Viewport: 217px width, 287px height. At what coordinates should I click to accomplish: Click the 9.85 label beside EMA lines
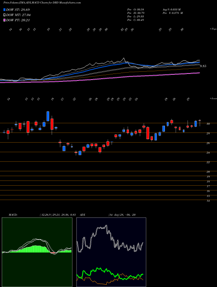tap(203, 66)
